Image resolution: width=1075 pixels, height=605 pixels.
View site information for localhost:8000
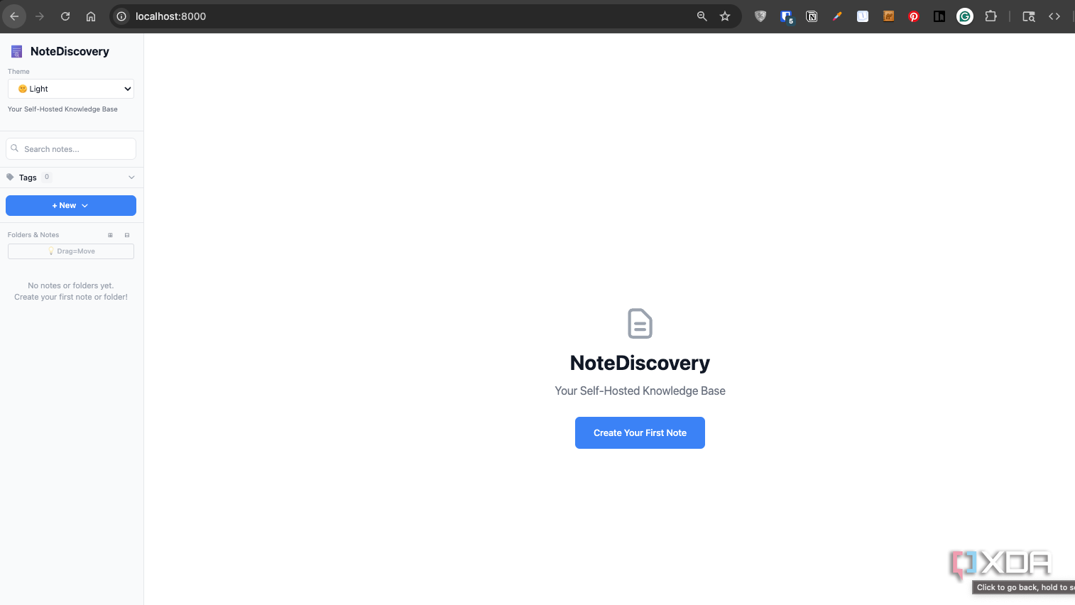click(122, 16)
